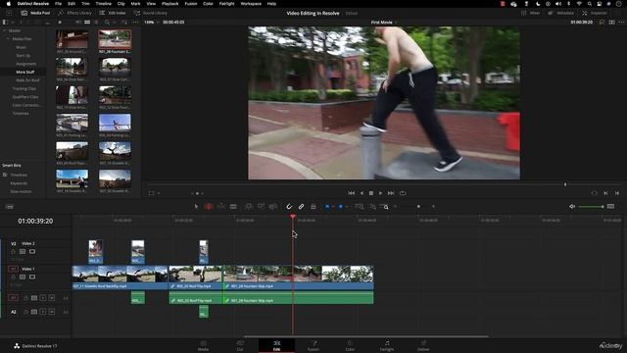Viewport: 627px width, 353px height.
Task: Click the Detail Zoom icon
Action: 372,207
